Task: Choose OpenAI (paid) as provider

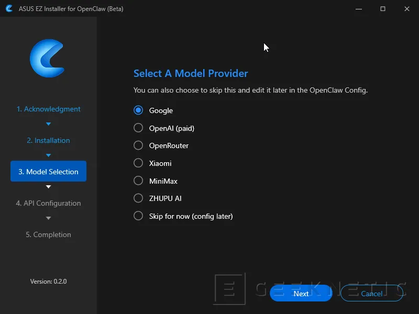Action: [x=138, y=128]
